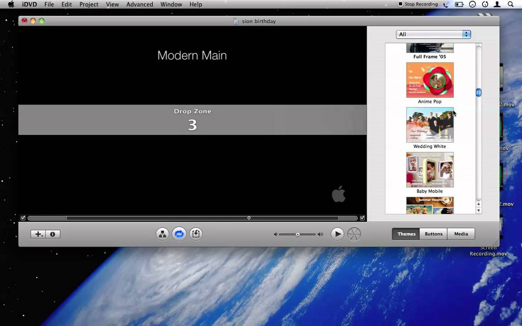
Task: Open the Media pane
Action: (461, 234)
